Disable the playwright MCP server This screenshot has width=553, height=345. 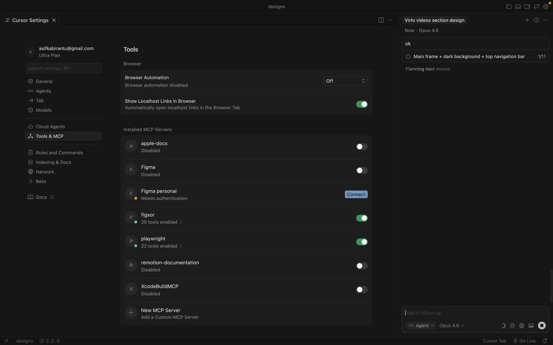362,242
